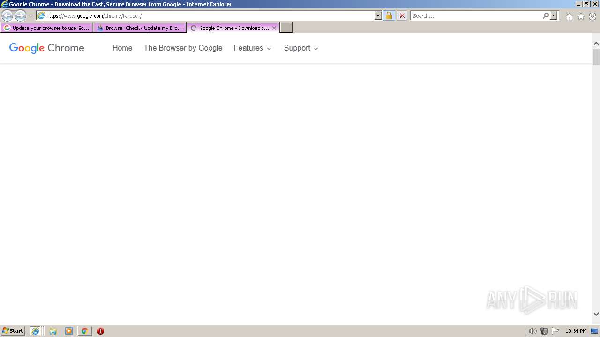Click the IE Search box
Screen dimensions: 600x337
click(x=476, y=16)
